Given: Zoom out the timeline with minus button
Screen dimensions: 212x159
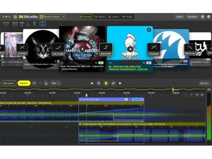Looking at the screenshot, I should pos(186,95).
